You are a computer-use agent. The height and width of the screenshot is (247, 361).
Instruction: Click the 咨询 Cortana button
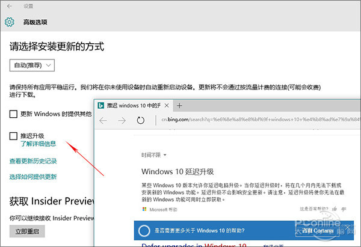[x=318, y=230]
